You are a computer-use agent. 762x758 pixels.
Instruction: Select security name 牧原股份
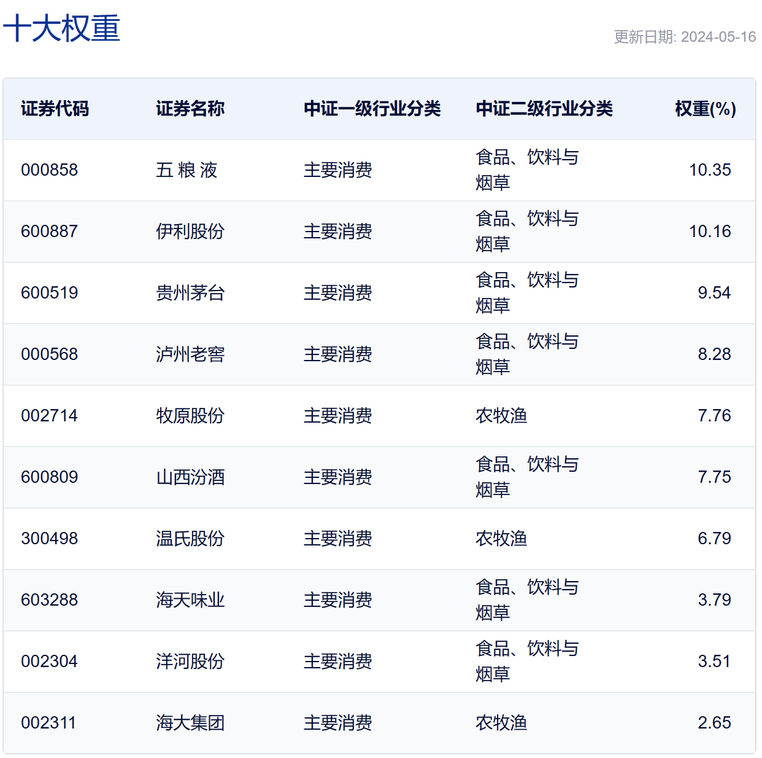[x=190, y=416]
